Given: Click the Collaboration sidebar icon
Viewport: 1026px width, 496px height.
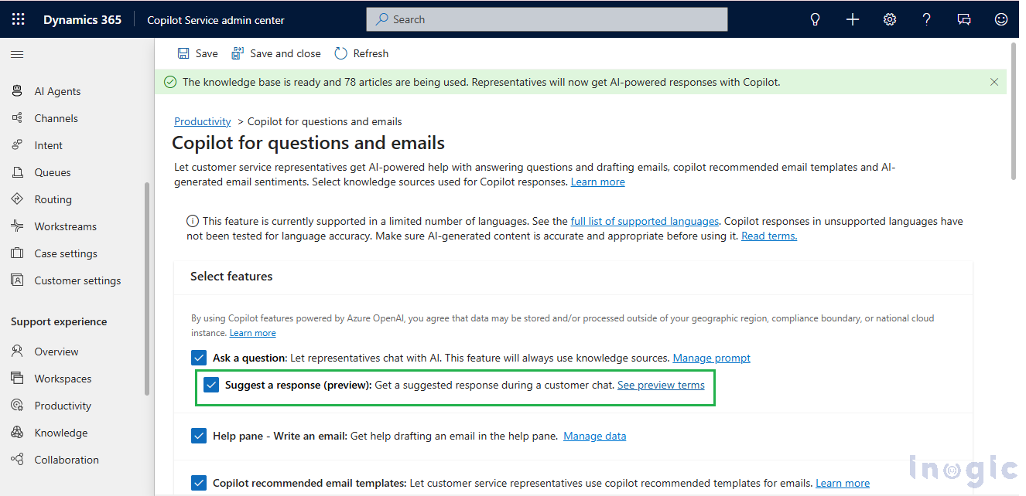Looking at the screenshot, I should [x=17, y=460].
